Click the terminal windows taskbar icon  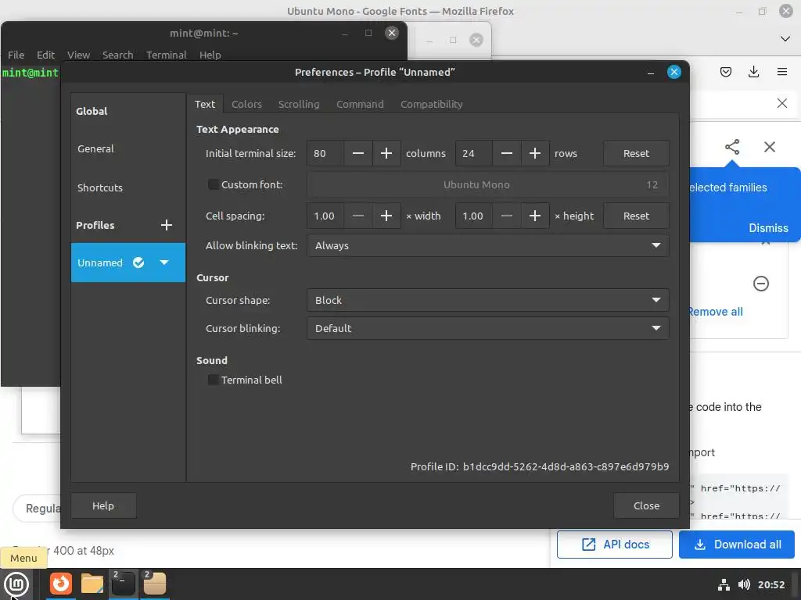(x=123, y=584)
